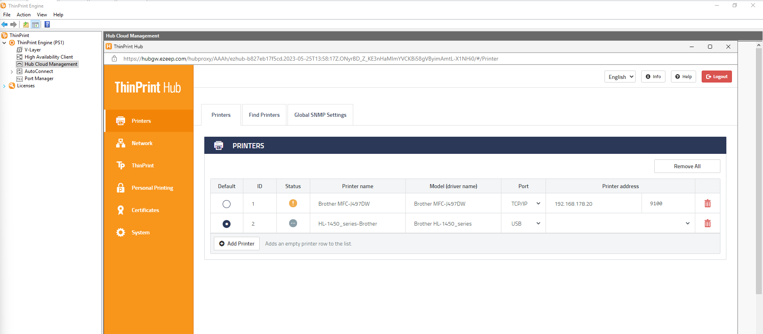The width and height of the screenshot is (763, 334).
Task: Click the Remove All button
Action: tap(687, 166)
